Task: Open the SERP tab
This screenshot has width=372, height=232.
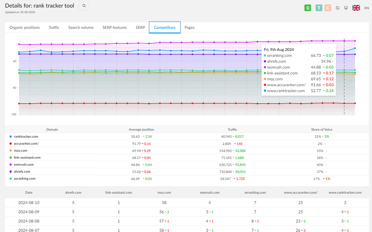Action: (140, 27)
